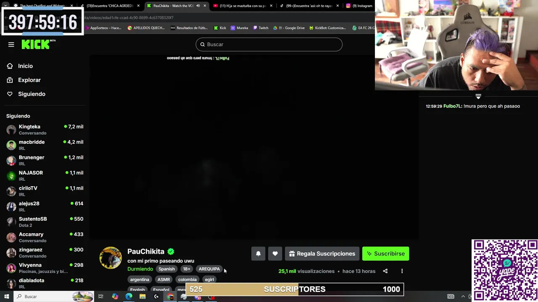The image size is (538, 302).
Task: Click the verified badge next to PauChikita
Action: tap(171, 252)
